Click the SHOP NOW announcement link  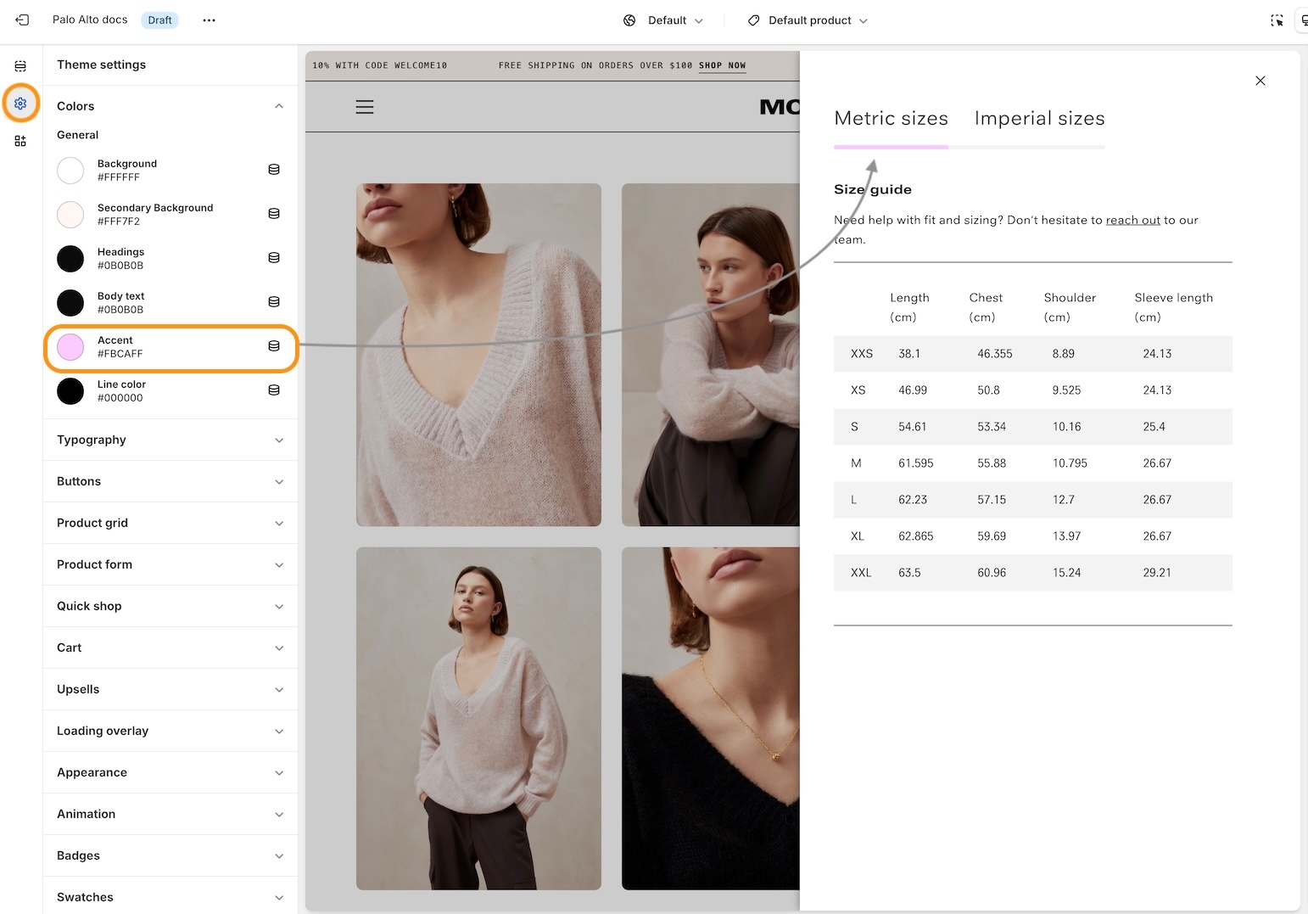[x=722, y=65]
